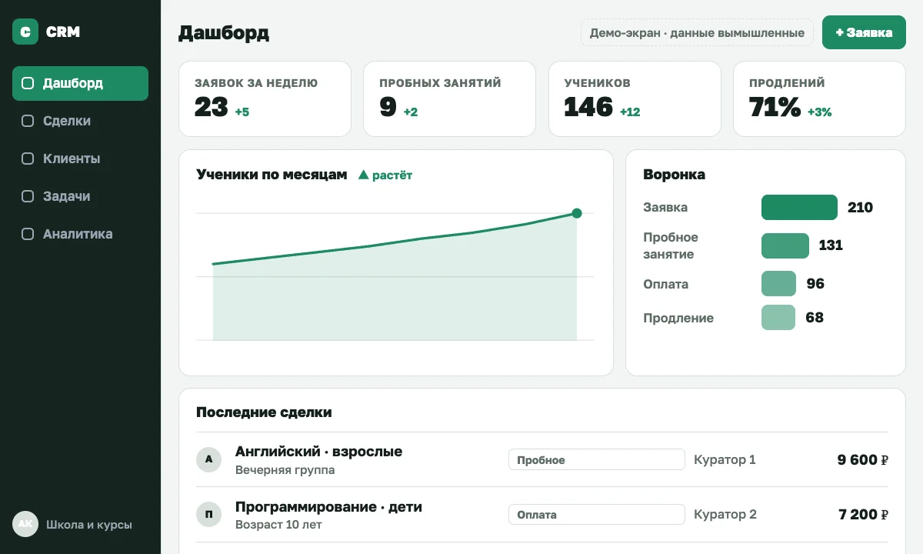Screen dimensions: 923x554
Task: Click the square icon beside Сделки
Action: pos(28,121)
